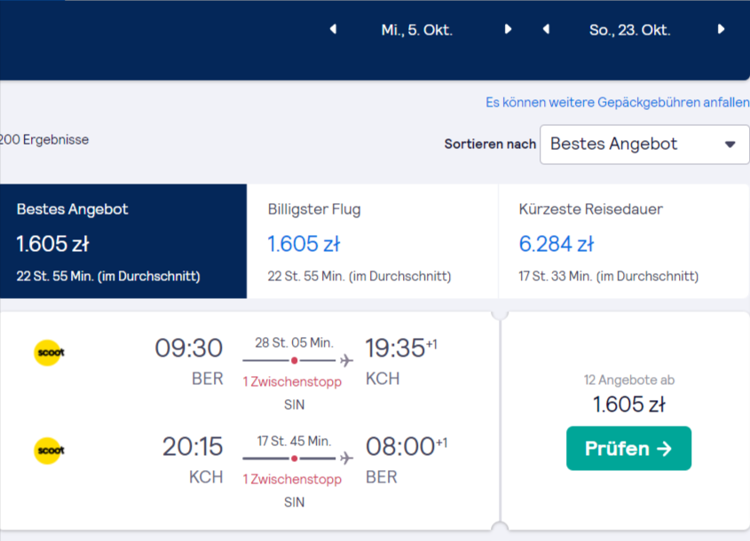Open the Gepäckgebühren notice link

618,102
